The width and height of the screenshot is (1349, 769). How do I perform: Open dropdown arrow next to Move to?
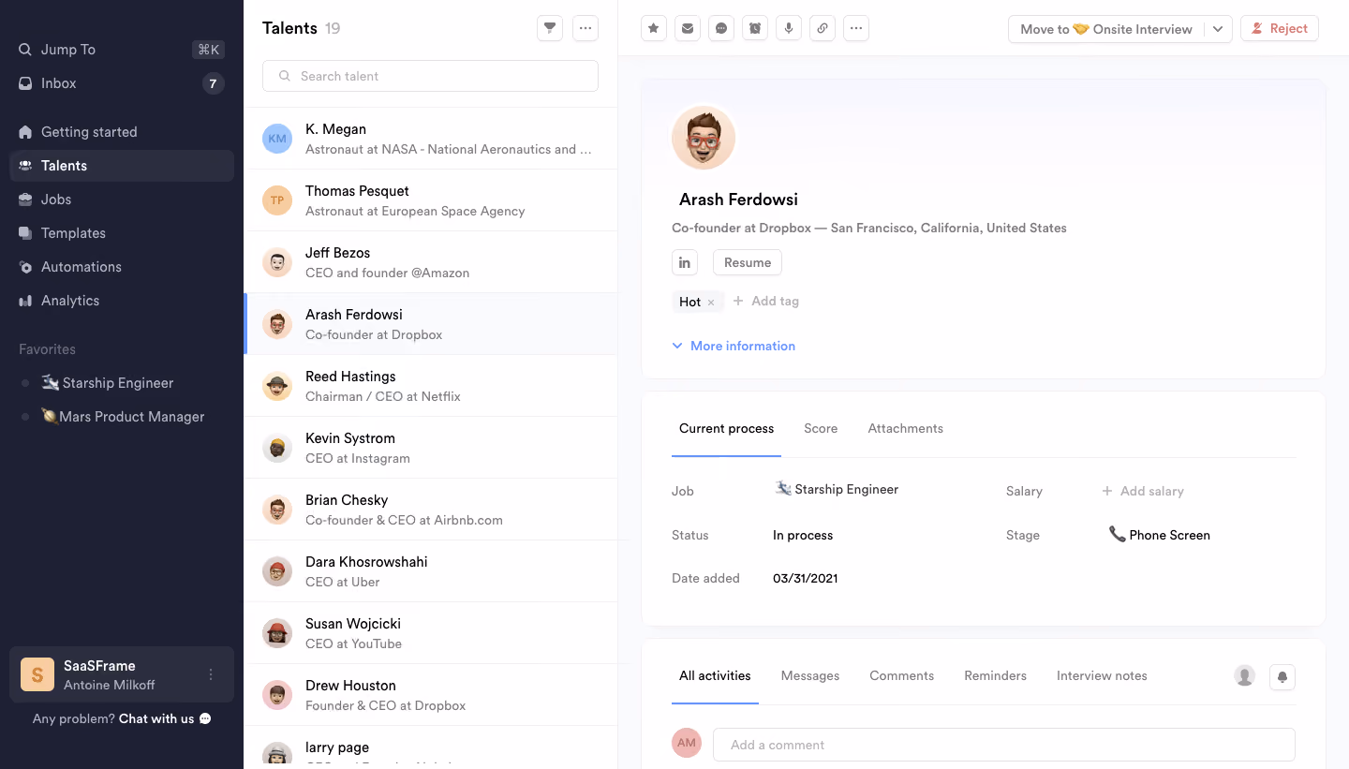[1218, 29]
